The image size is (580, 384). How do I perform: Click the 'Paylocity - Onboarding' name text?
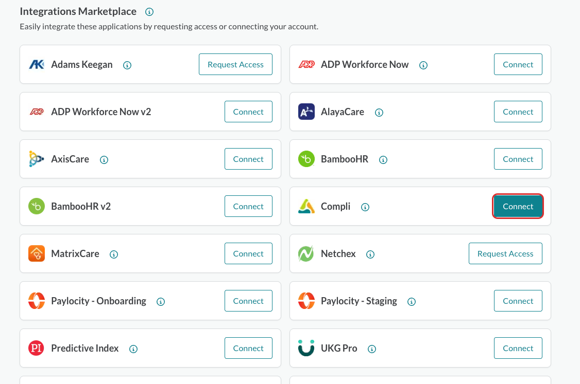(99, 301)
